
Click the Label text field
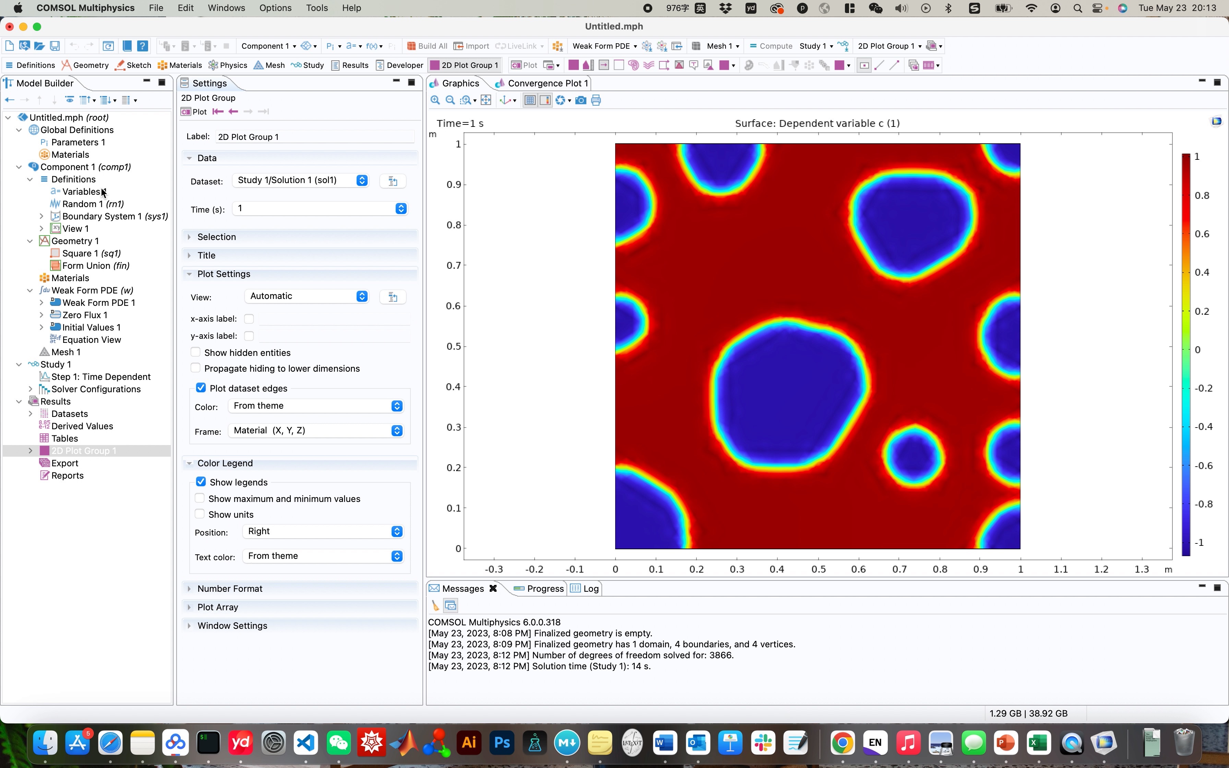[315, 137]
